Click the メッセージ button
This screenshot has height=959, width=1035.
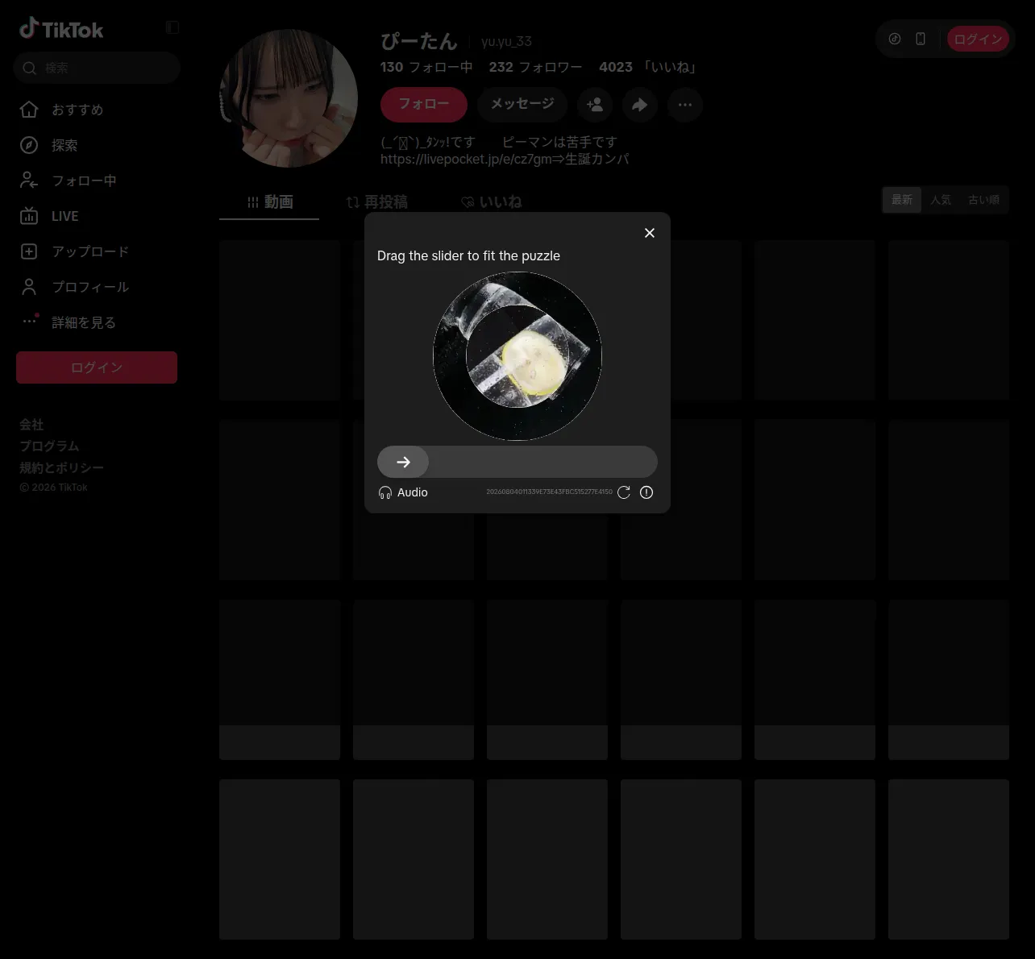tap(522, 105)
